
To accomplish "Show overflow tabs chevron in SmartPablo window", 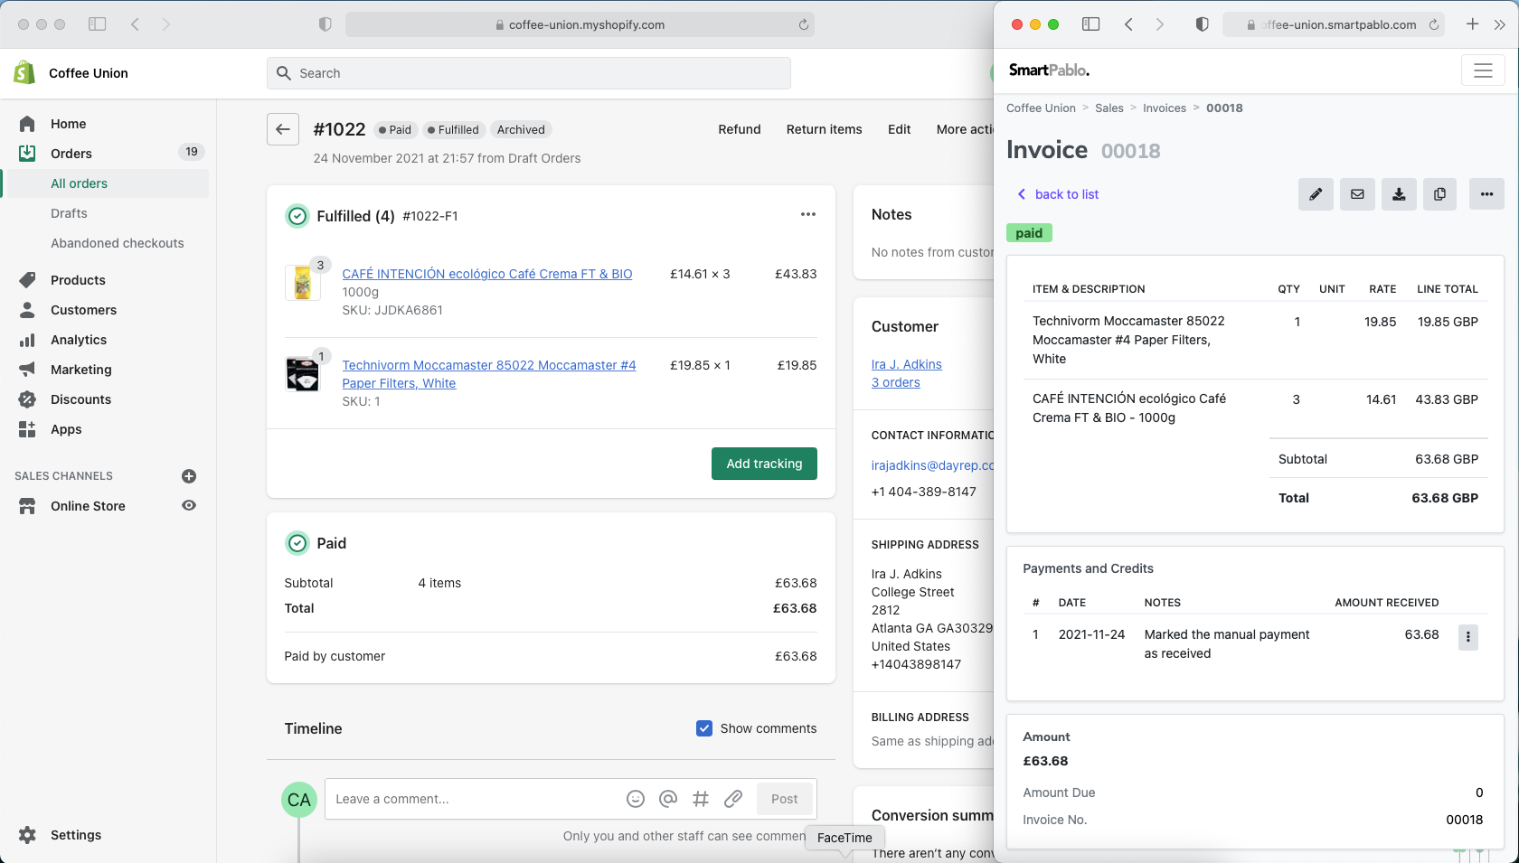I will point(1500,24).
